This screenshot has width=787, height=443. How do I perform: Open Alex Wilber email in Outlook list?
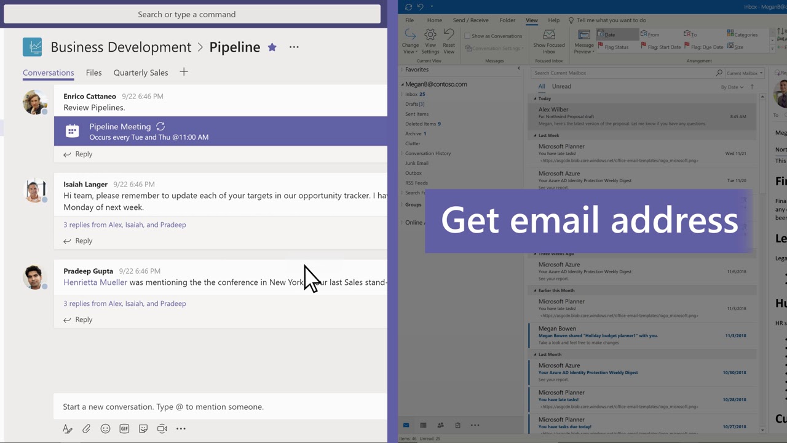(642, 116)
